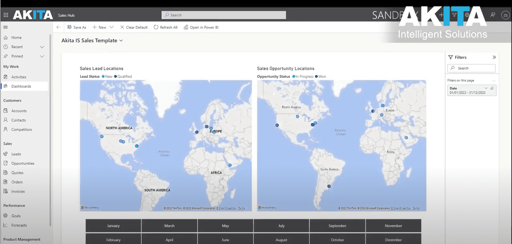The width and height of the screenshot is (512, 244).
Task: Open Goals under Performance
Action: pos(15,216)
